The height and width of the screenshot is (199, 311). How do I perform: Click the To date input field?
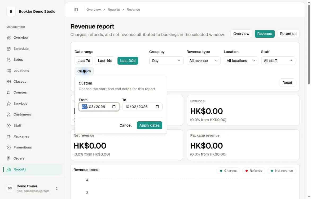coord(142,107)
